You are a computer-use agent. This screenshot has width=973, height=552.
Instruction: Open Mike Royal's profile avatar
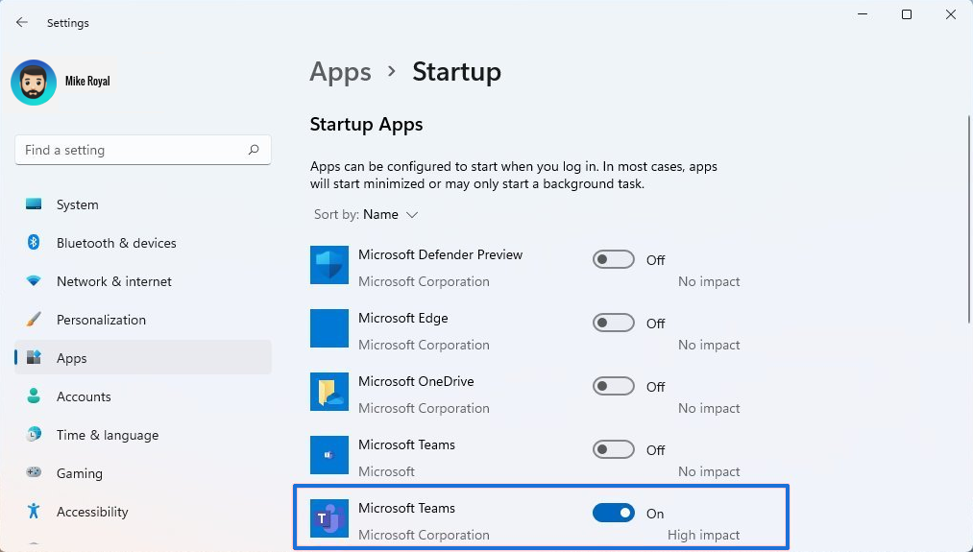34,83
